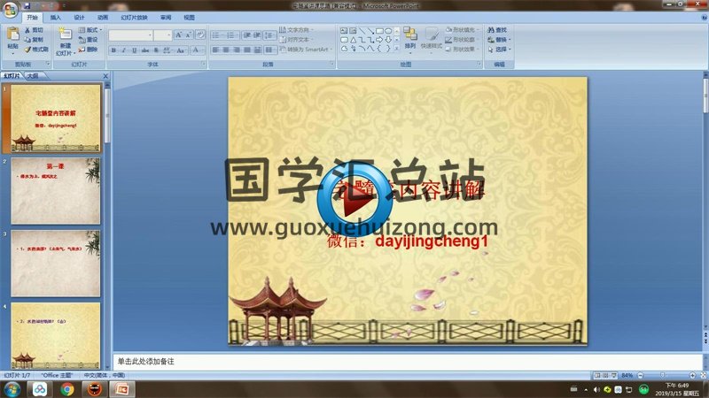Viewport: 709px width, 398px height.
Task: Select the Line shape in shapes gallery
Action: 362,31
